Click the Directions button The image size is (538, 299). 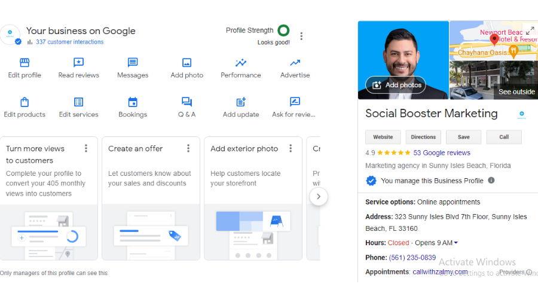[x=423, y=137]
